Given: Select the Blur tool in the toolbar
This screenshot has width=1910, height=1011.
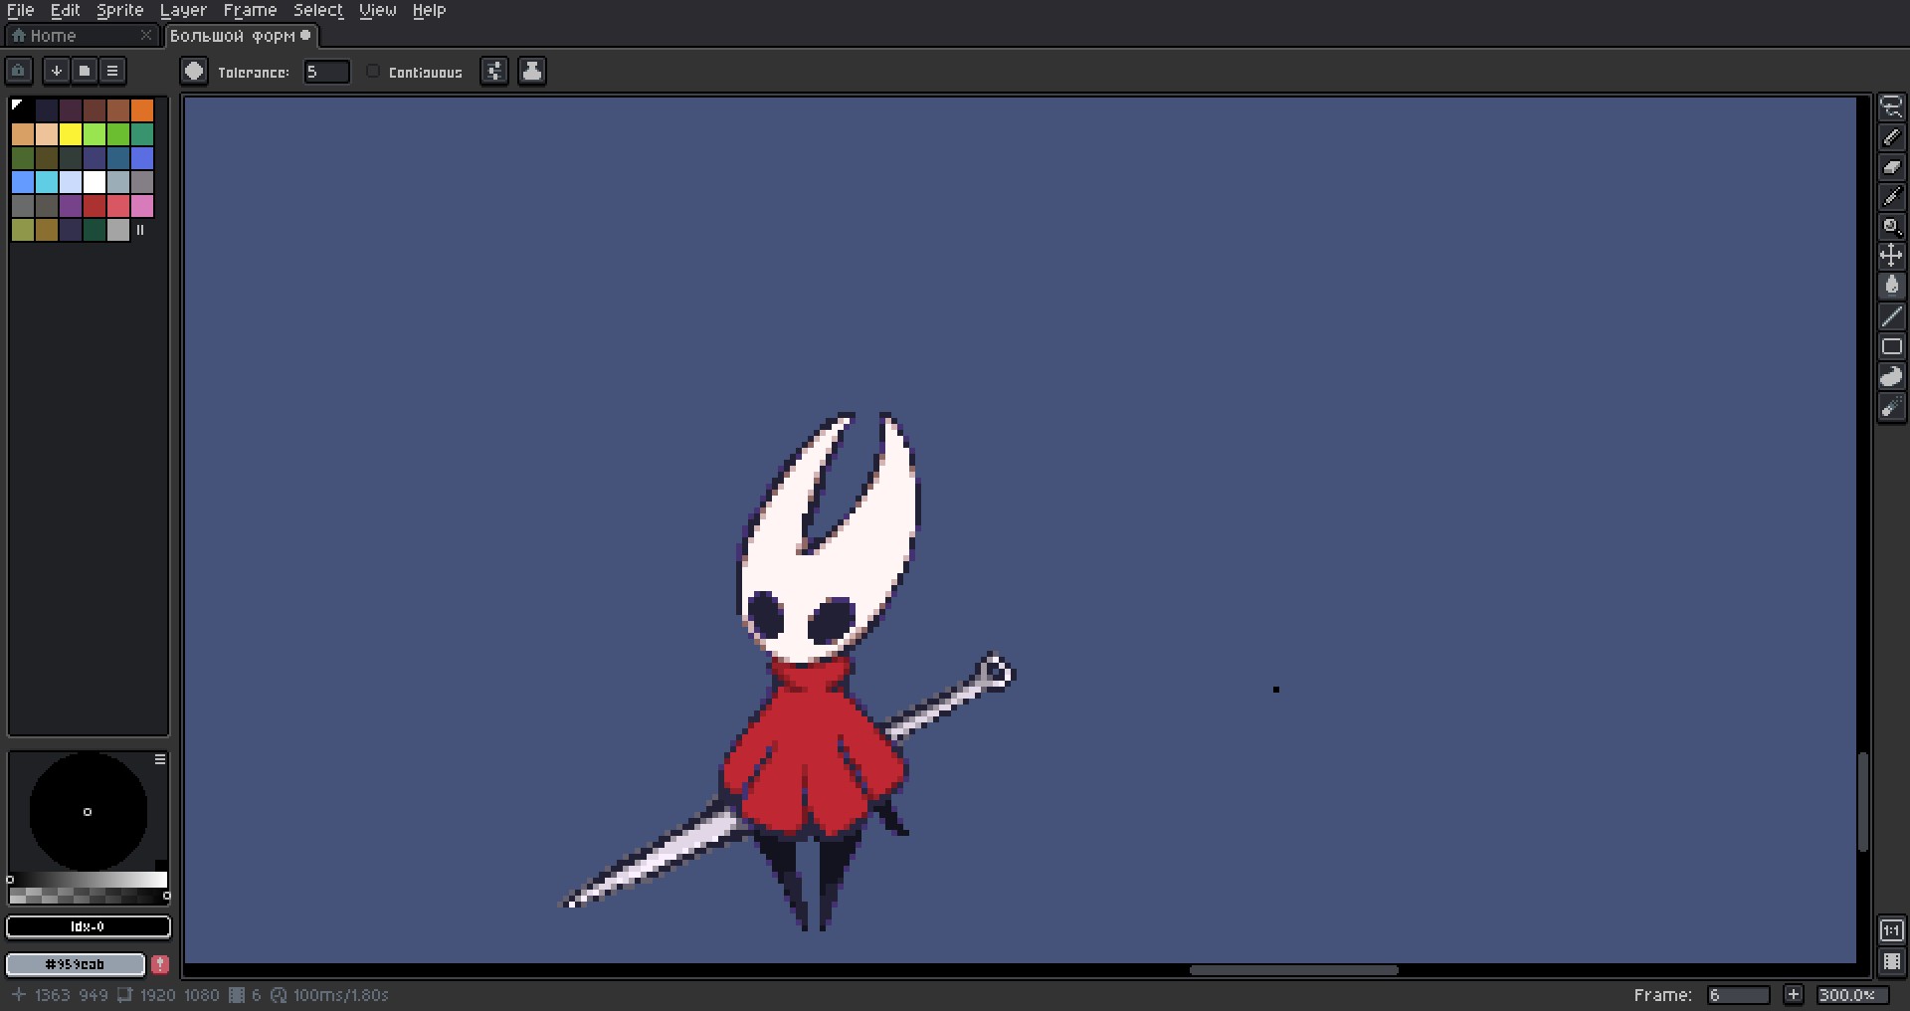Looking at the screenshot, I should [1891, 407].
